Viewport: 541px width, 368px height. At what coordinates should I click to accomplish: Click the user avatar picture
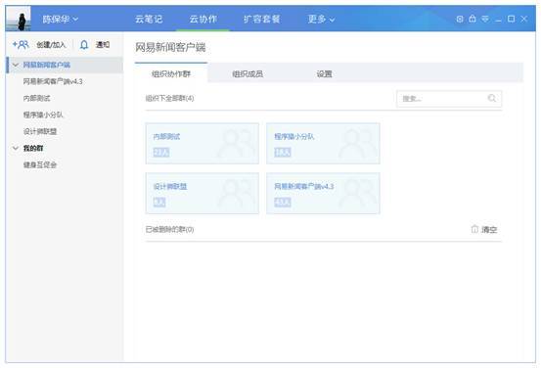[x=19, y=19]
